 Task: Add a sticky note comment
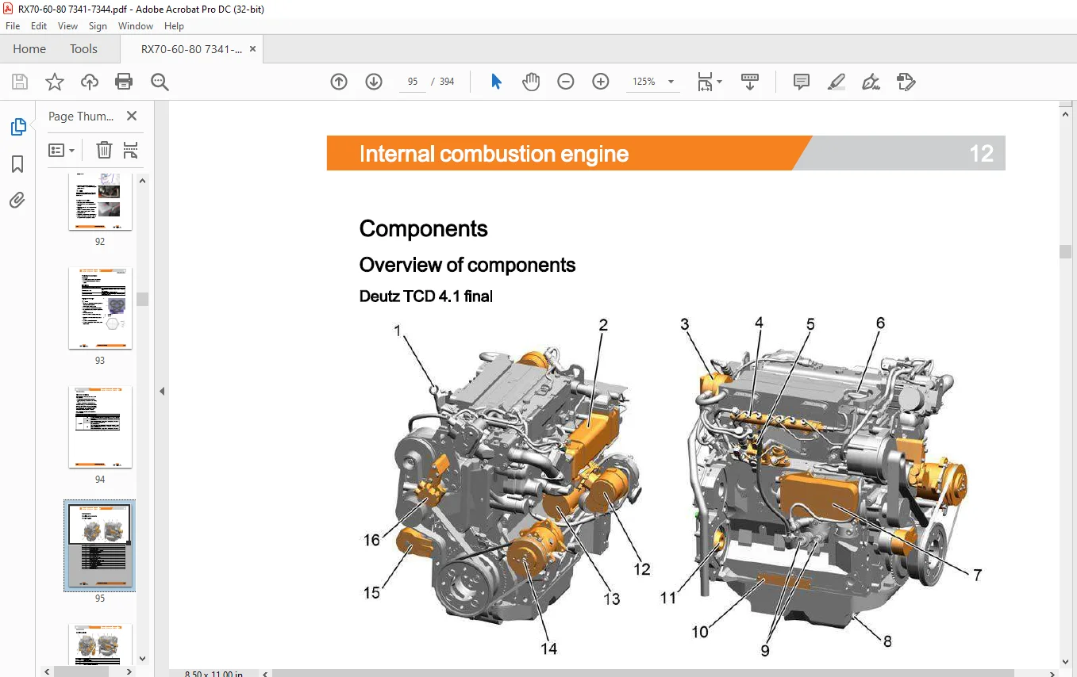coord(802,82)
